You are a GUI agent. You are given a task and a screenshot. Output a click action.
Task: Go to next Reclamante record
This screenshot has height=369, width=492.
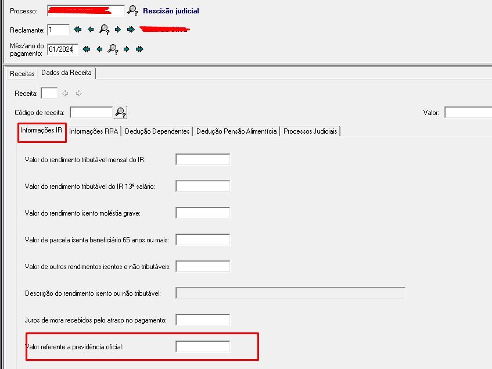pyautogui.click(x=118, y=29)
